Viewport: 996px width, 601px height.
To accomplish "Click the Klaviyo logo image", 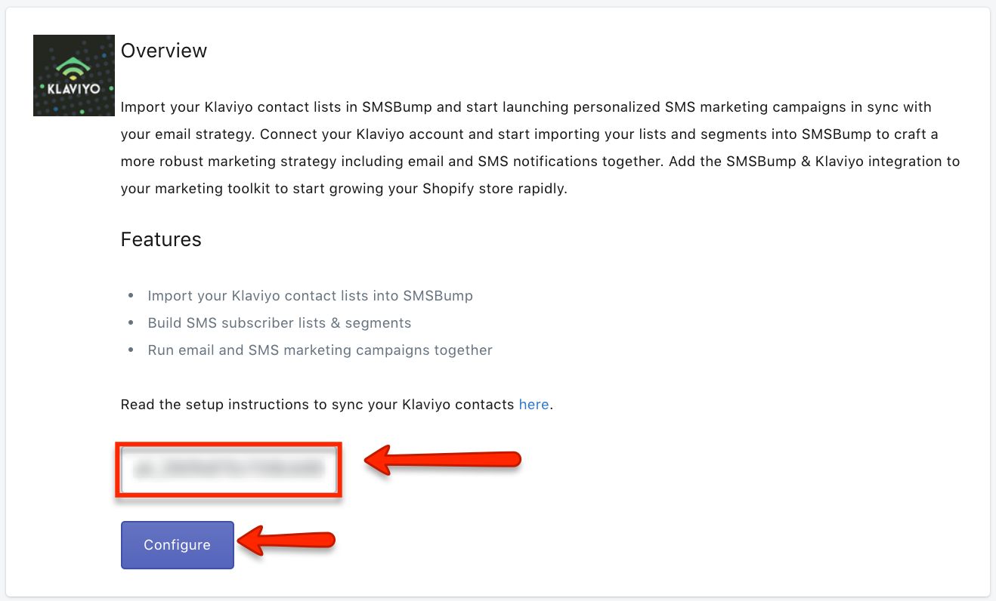I will [x=74, y=76].
